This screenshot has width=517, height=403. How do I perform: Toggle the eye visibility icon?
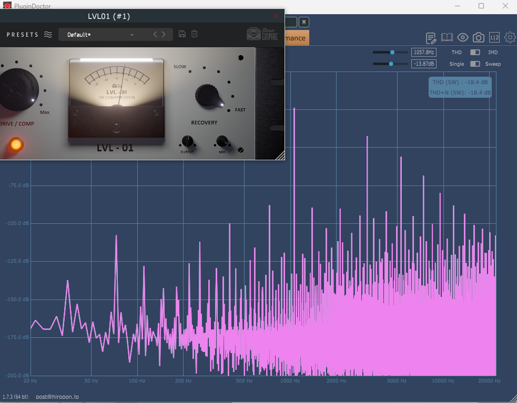pos(463,37)
